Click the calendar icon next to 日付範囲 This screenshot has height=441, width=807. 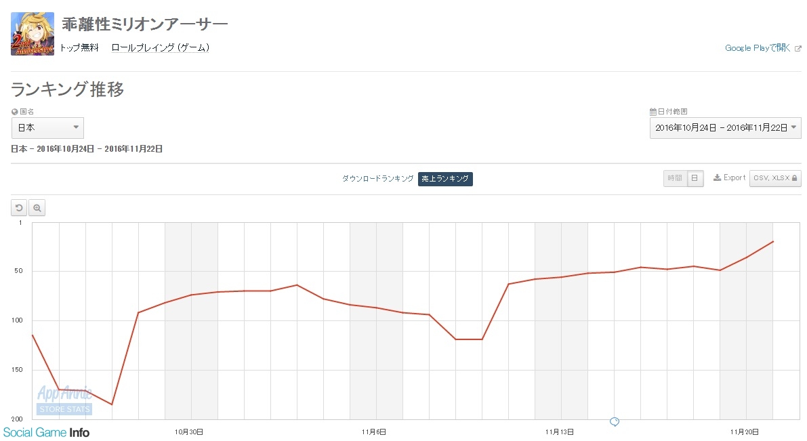point(653,112)
